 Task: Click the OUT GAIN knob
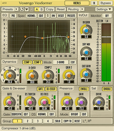(86, 74)
